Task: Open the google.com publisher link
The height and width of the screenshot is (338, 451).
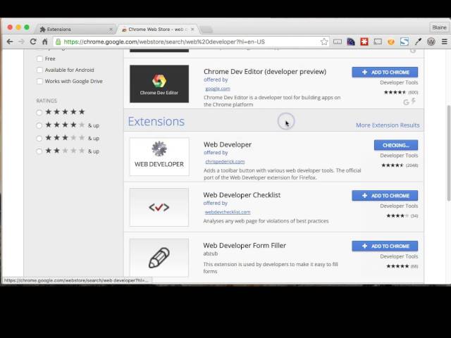Action: (x=218, y=89)
